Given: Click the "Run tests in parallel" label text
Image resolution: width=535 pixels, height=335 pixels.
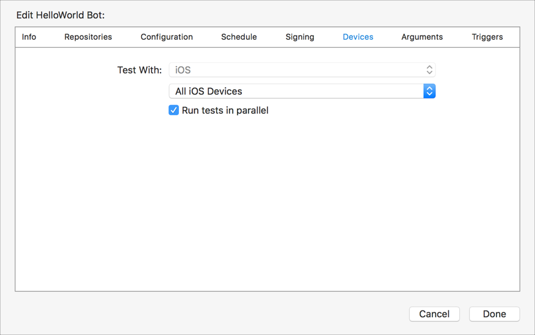Looking at the screenshot, I should pyautogui.click(x=225, y=111).
